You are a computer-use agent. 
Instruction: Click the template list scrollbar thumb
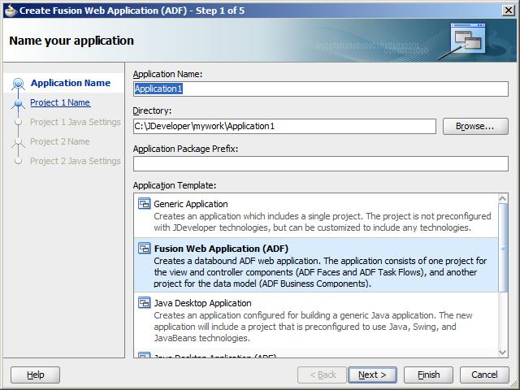coord(503,248)
